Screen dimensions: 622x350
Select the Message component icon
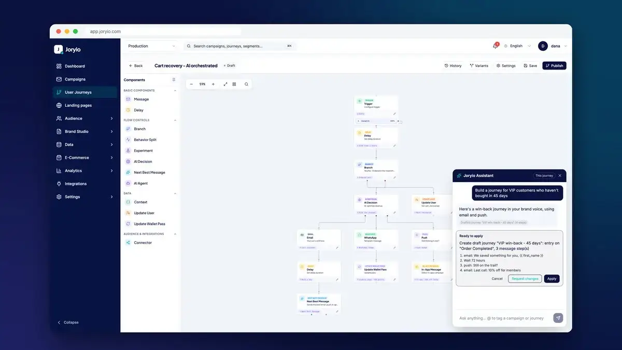click(x=128, y=99)
